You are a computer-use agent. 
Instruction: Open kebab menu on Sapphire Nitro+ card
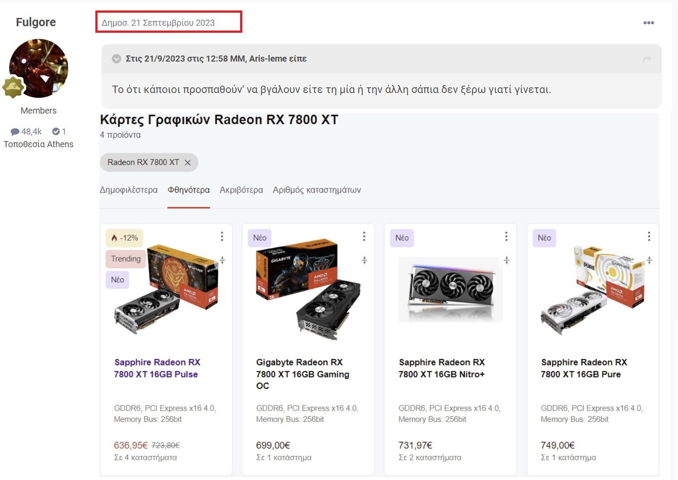506,236
